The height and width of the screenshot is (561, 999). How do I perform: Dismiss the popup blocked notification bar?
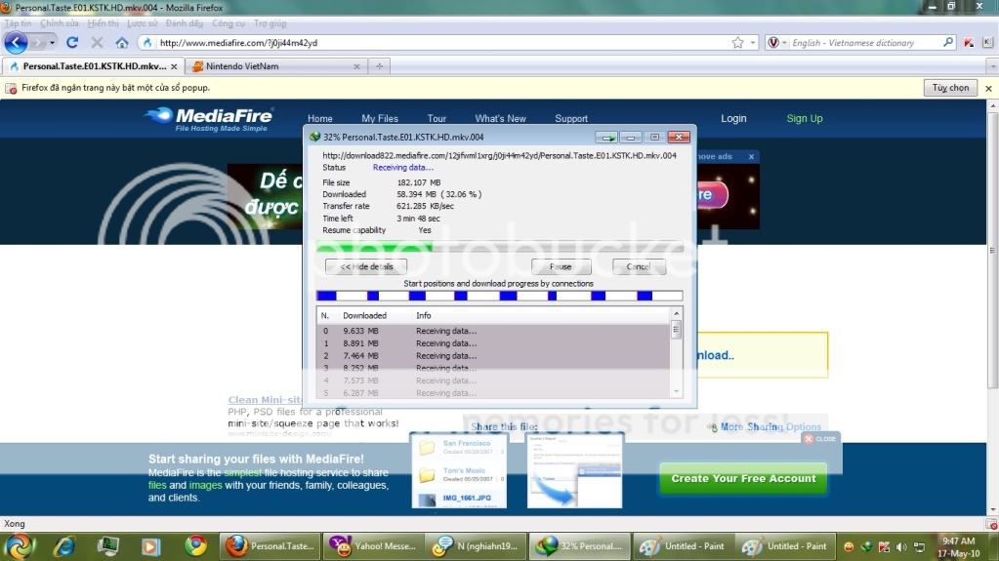click(x=988, y=89)
